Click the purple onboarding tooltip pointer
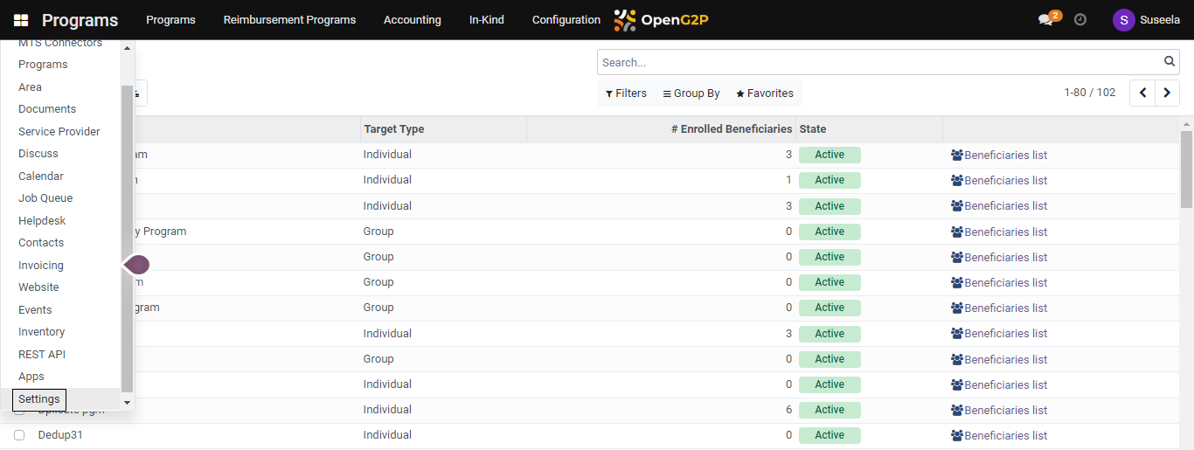Screen dimensions: 1194x450 tap(136, 265)
